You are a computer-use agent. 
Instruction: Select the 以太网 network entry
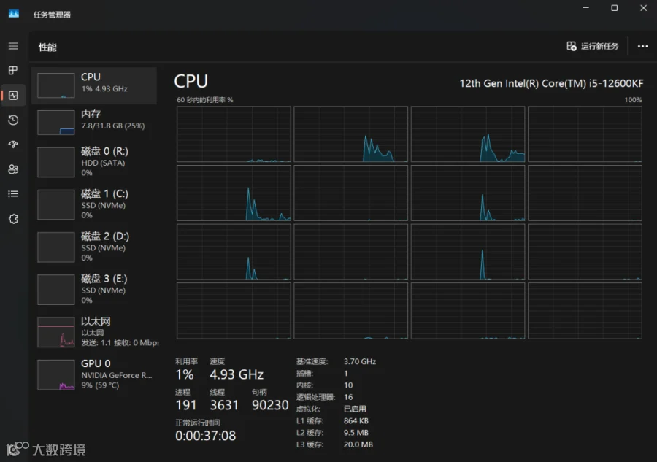click(x=94, y=332)
